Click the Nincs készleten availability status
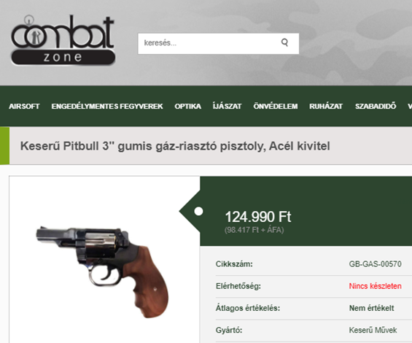Image resolution: width=412 pixels, height=343 pixels. point(376,286)
